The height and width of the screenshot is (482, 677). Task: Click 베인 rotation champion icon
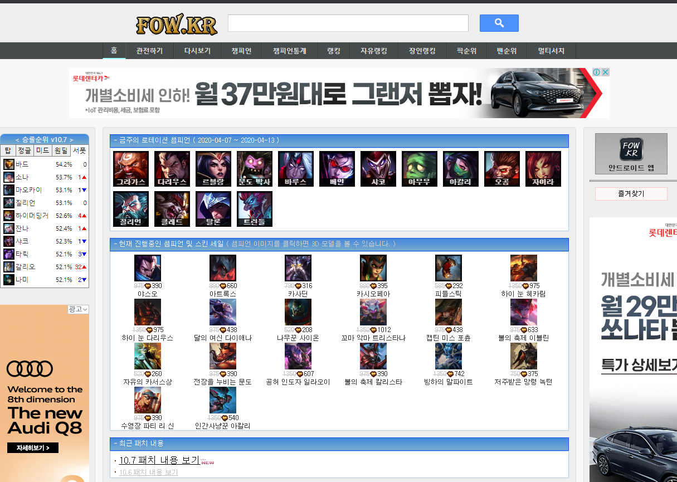(x=337, y=169)
